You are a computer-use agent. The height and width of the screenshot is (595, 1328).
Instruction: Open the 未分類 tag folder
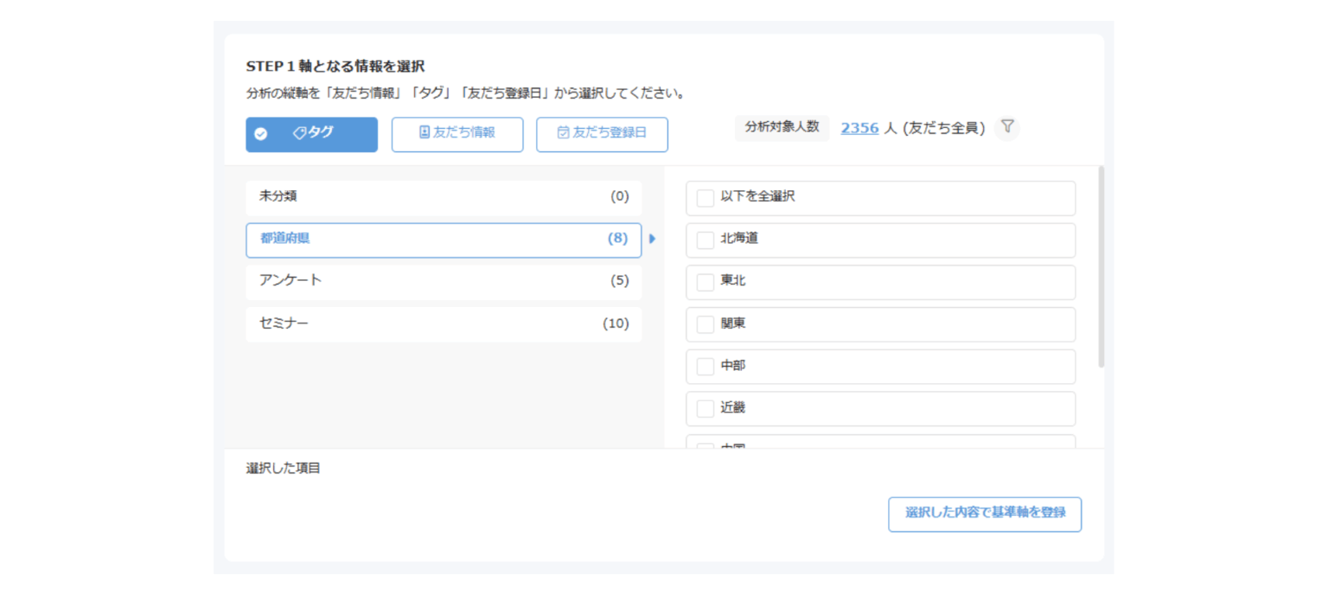coord(443,197)
